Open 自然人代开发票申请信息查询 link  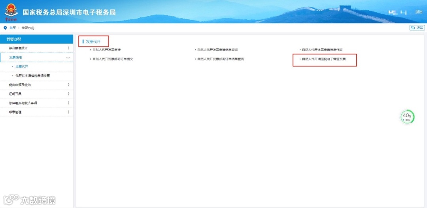tap(217, 50)
